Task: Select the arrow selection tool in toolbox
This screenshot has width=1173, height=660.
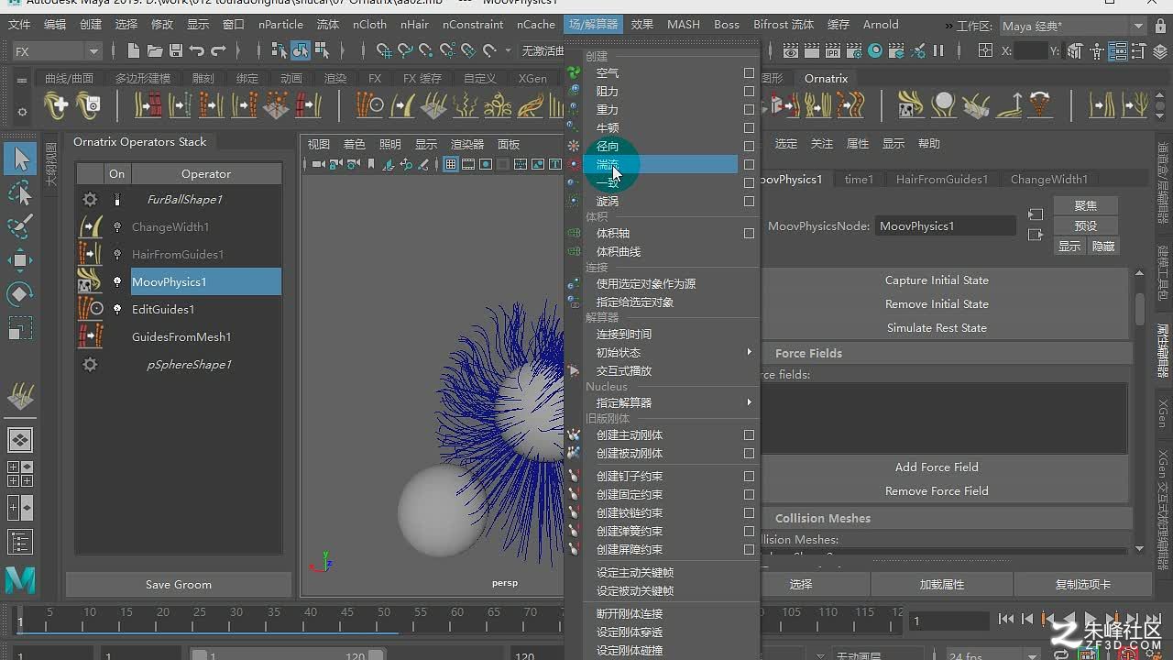Action: pos(20,159)
